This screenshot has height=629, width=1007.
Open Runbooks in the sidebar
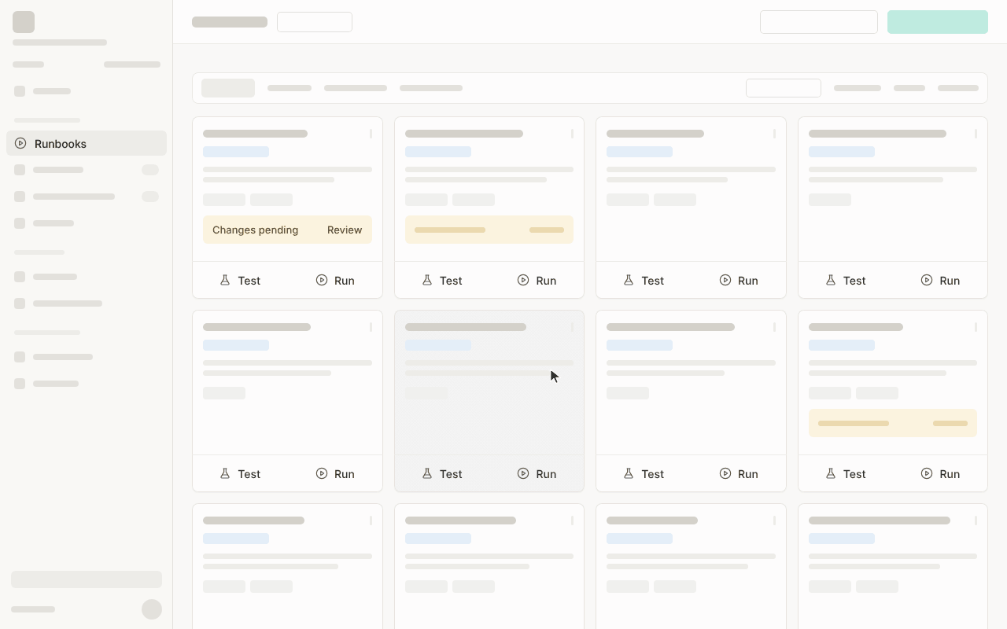87,143
